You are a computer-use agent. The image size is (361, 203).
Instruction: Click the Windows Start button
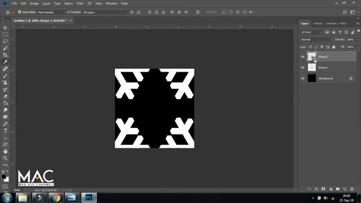click(7, 198)
